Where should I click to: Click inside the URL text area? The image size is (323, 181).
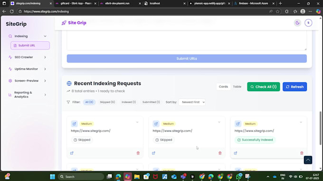[187, 40]
